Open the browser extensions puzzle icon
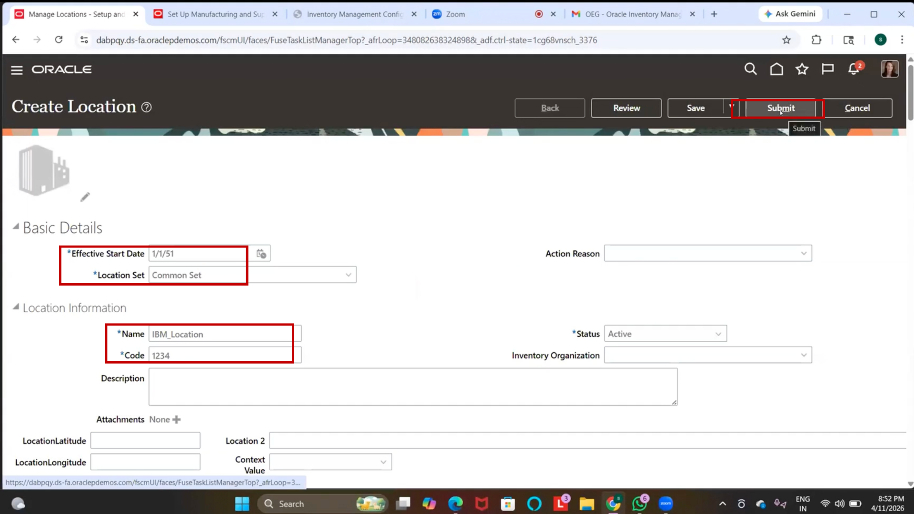The height and width of the screenshot is (514, 914). [816, 40]
